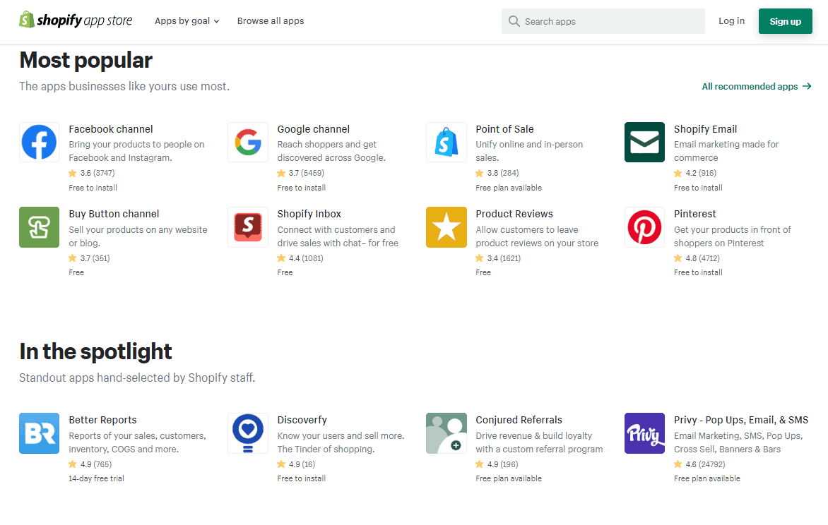
Task: Open the Privy purple app icon
Action: [x=645, y=433]
